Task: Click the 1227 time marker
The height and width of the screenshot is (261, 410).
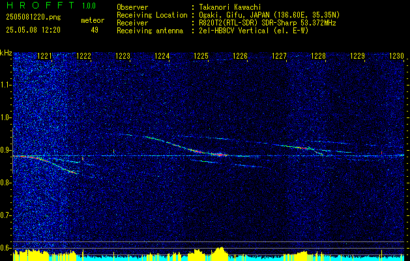Action: click(280, 56)
